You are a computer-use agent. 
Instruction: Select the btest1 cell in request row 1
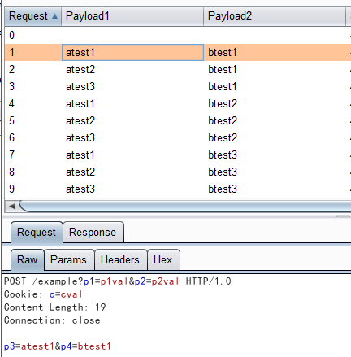coord(275,52)
